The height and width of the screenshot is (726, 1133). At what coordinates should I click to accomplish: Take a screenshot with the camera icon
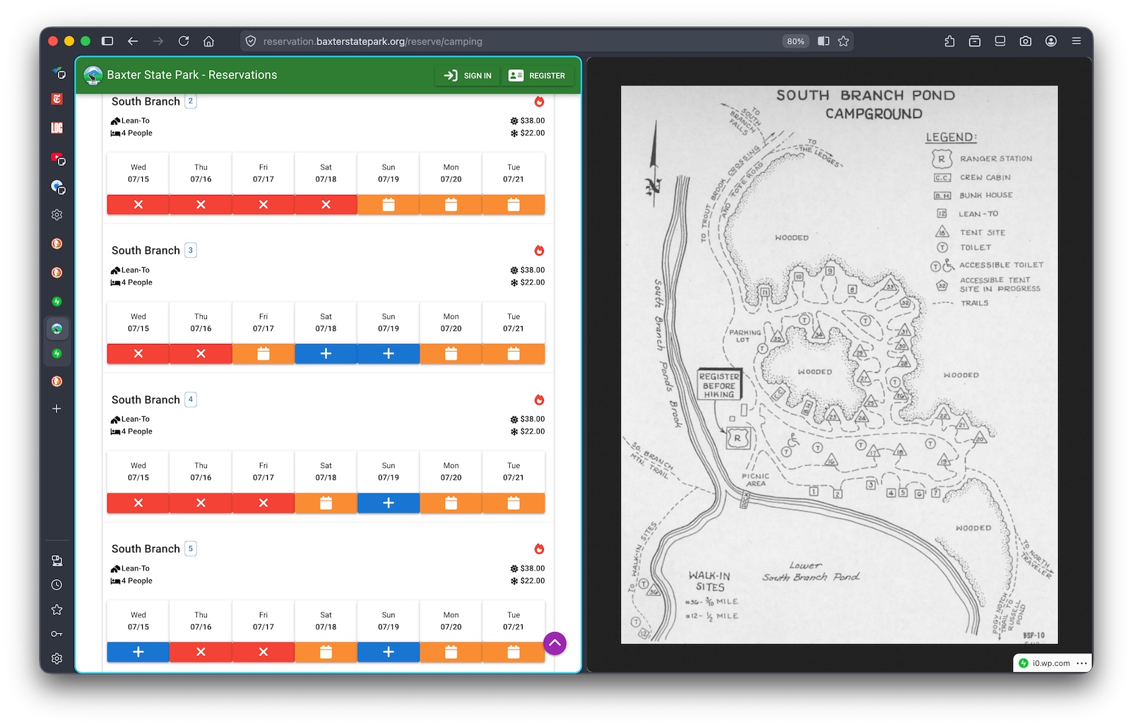(1025, 42)
